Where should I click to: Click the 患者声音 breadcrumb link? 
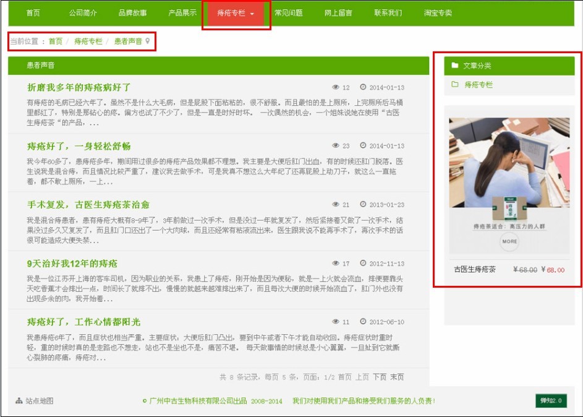coord(128,41)
